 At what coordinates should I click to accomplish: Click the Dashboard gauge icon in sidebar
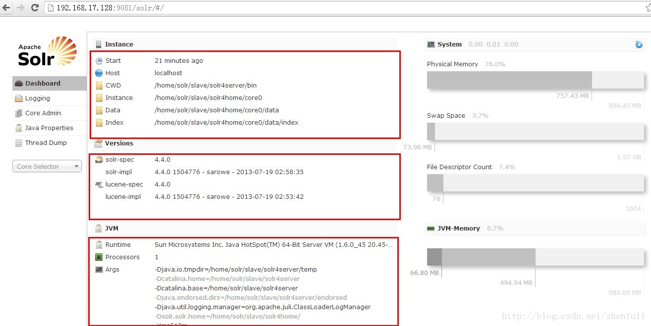coord(19,84)
